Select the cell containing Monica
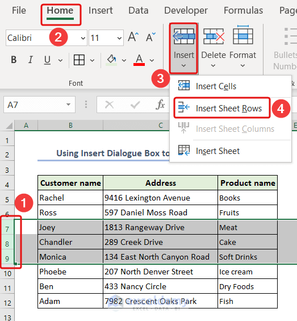Viewport: 297px width, 321px height. pyautogui.click(x=70, y=257)
